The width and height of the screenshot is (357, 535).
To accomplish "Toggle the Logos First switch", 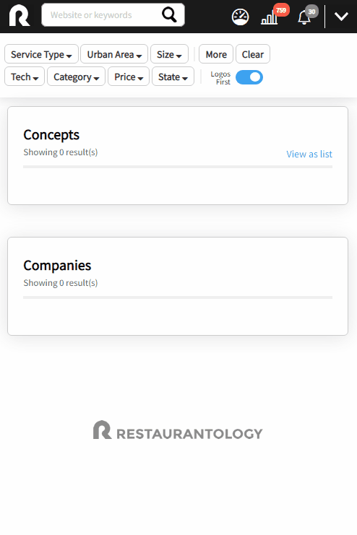I will (x=249, y=77).
